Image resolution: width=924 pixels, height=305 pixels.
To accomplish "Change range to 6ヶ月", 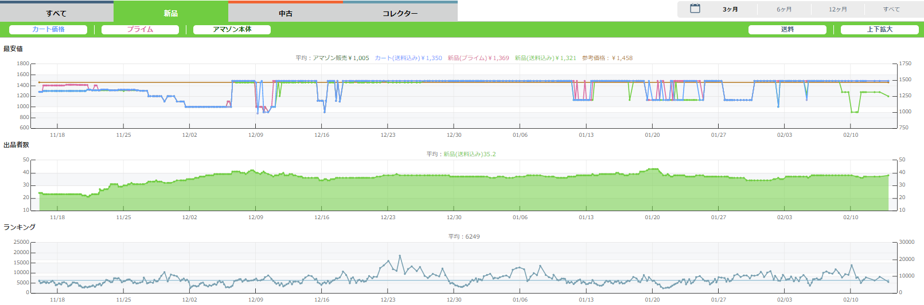I will (x=784, y=9).
